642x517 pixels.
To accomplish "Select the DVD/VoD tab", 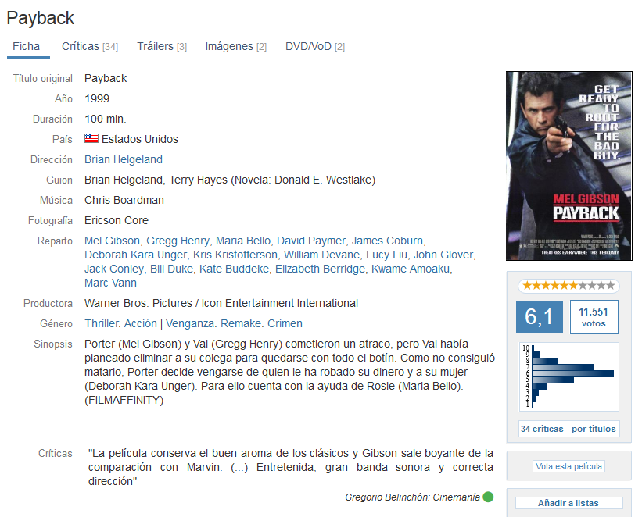I will coord(315,46).
